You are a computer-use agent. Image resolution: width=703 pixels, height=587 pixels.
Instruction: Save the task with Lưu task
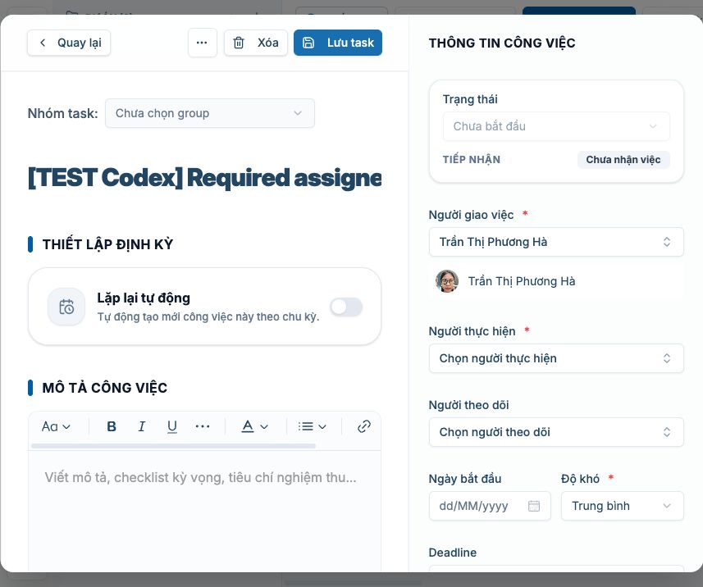pos(338,43)
